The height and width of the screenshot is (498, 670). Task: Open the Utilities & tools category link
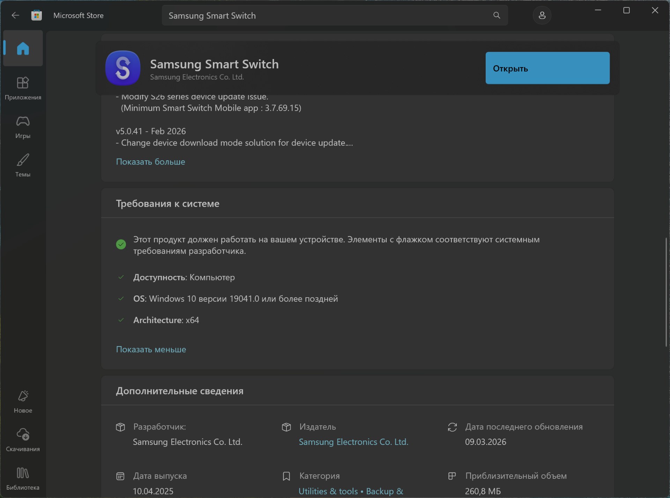(x=328, y=491)
